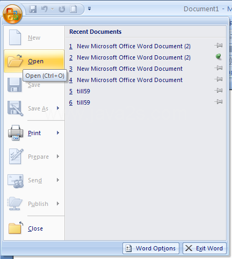This screenshot has height=259, width=232.
Task: Expand the Send submenu arrow
Action: coord(58,180)
